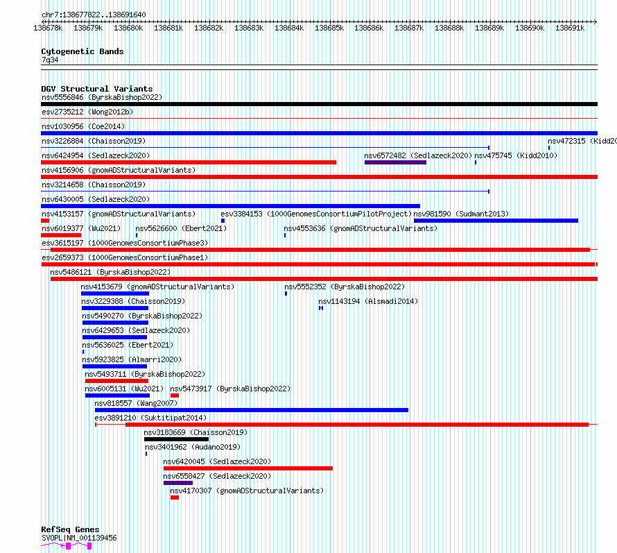Screen dimensions: 617x553
Task: Open nsv5923825 (Almarri2020) label
Action: [x=132, y=359]
